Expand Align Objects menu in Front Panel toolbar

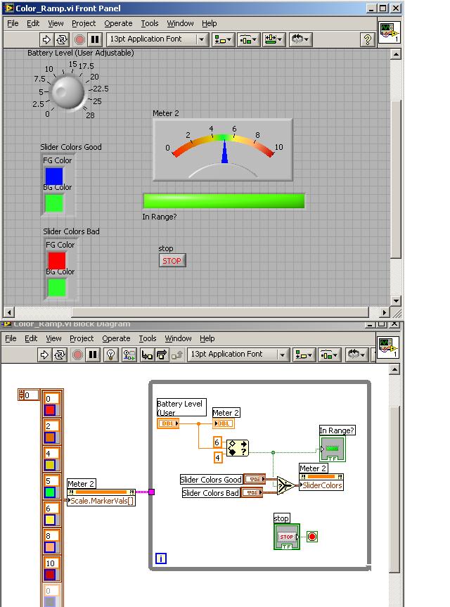[x=224, y=39]
